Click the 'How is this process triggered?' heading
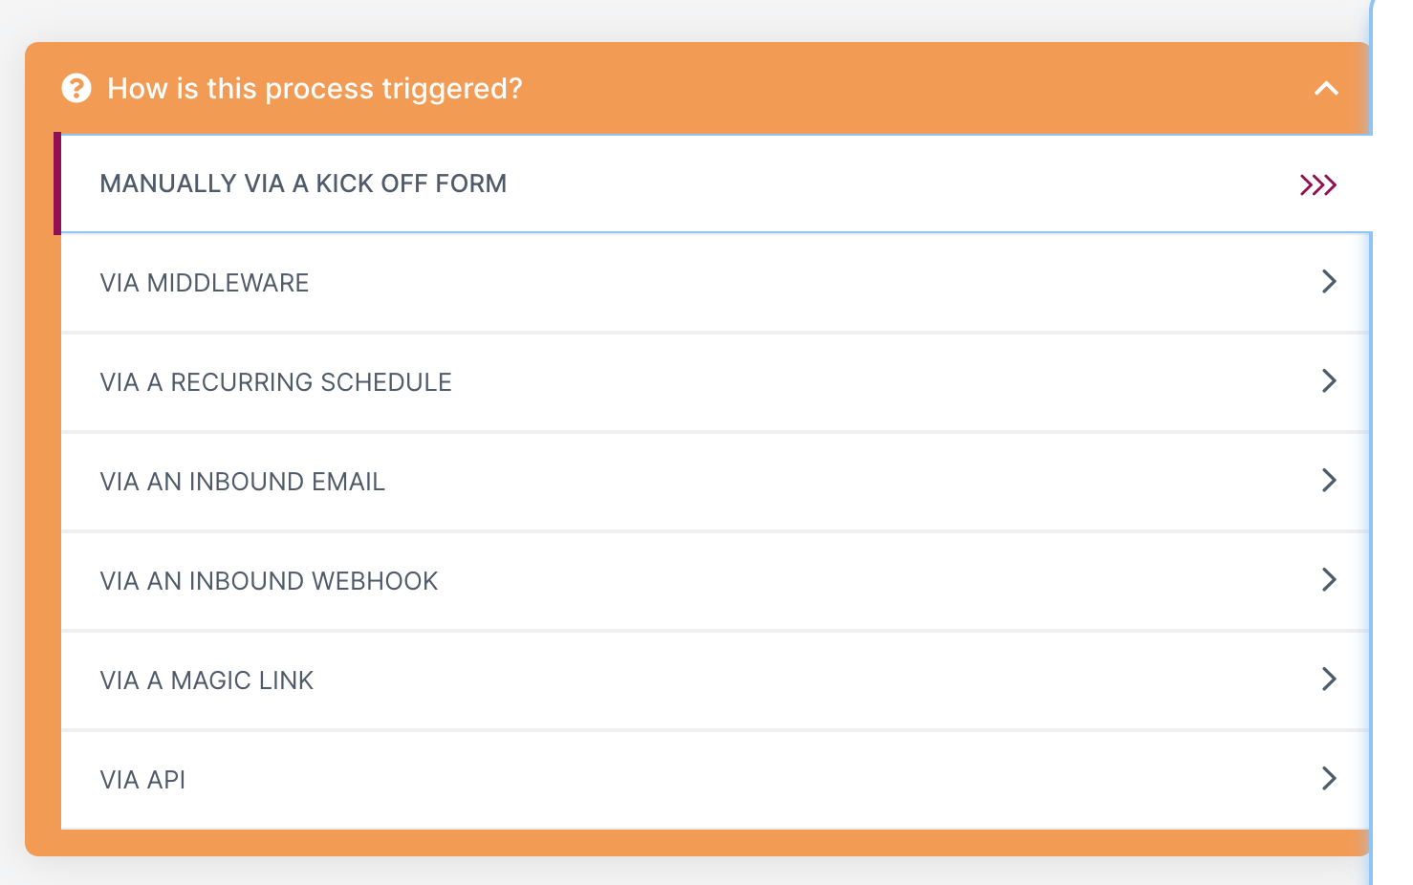 tap(315, 89)
